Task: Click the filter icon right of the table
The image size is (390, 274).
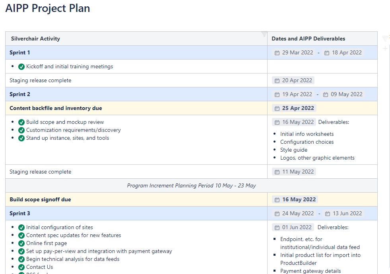Action: click(x=385, y=39)
